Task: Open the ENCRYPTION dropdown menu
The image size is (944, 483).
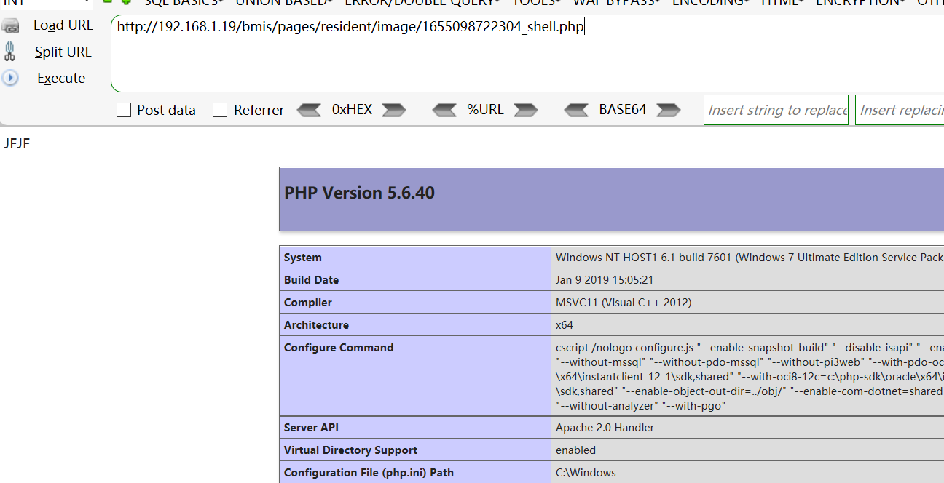Action: point(860,3)
